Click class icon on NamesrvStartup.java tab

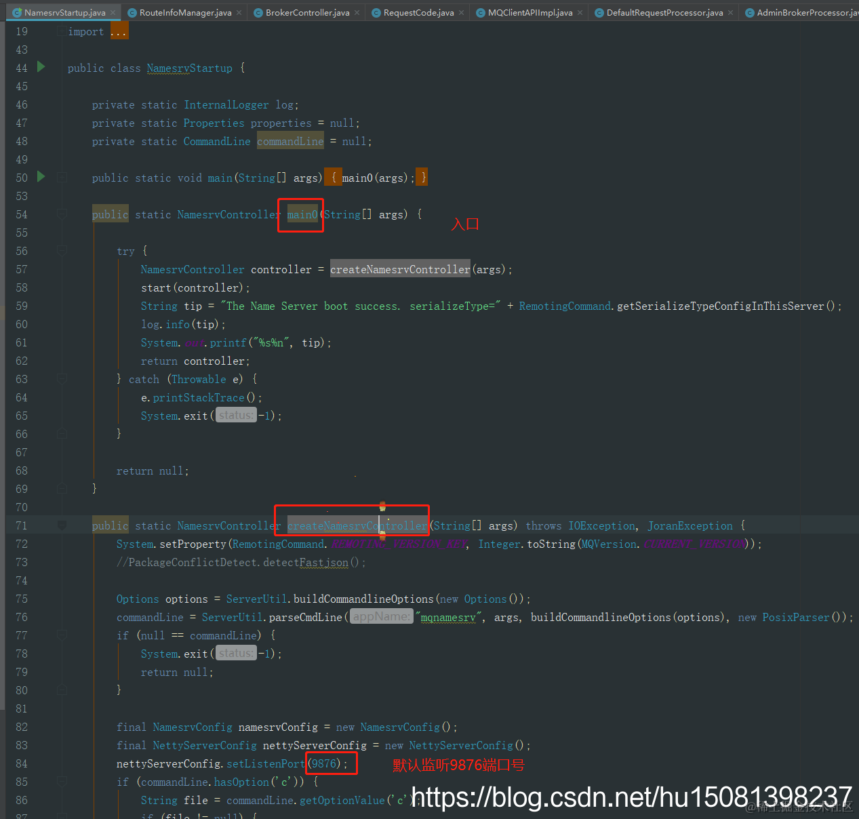[x=18, y=12]
